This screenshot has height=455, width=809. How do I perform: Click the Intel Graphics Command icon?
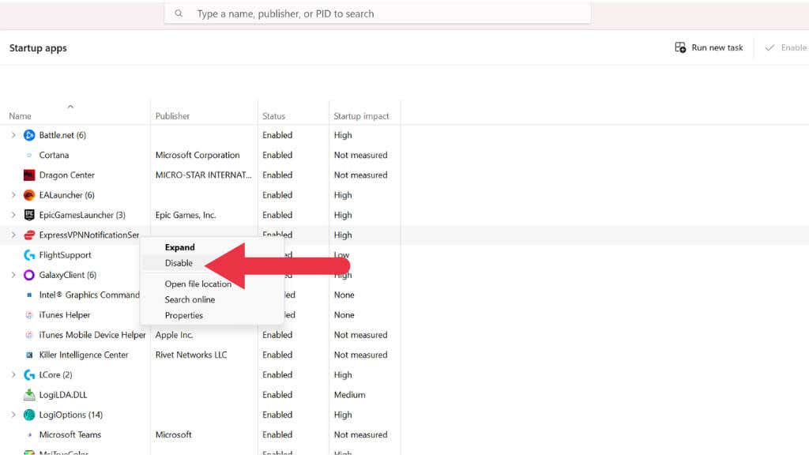[x=29, y=295]
